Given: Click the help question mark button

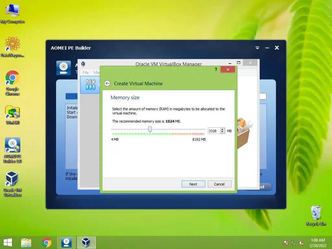Looking at the screenshot, I should pos(216,69).
